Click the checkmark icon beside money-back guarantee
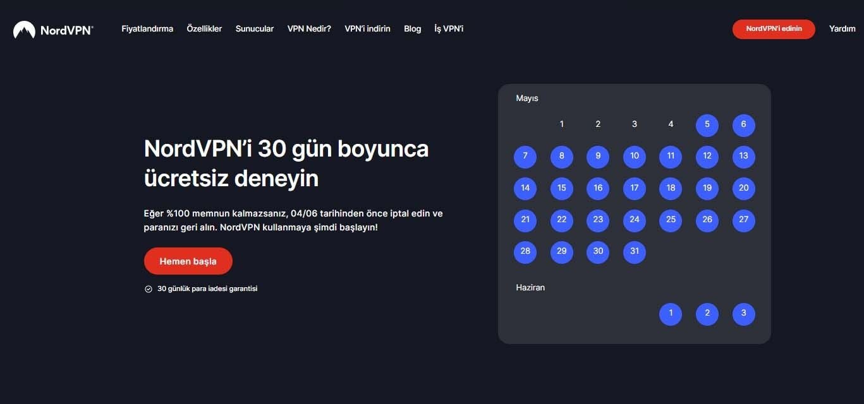 click(149, 289)
